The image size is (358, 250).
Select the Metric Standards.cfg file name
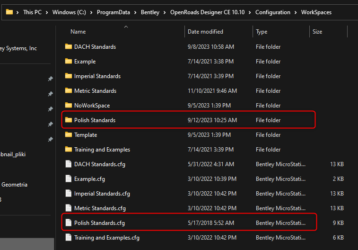(x=100, y=208)
